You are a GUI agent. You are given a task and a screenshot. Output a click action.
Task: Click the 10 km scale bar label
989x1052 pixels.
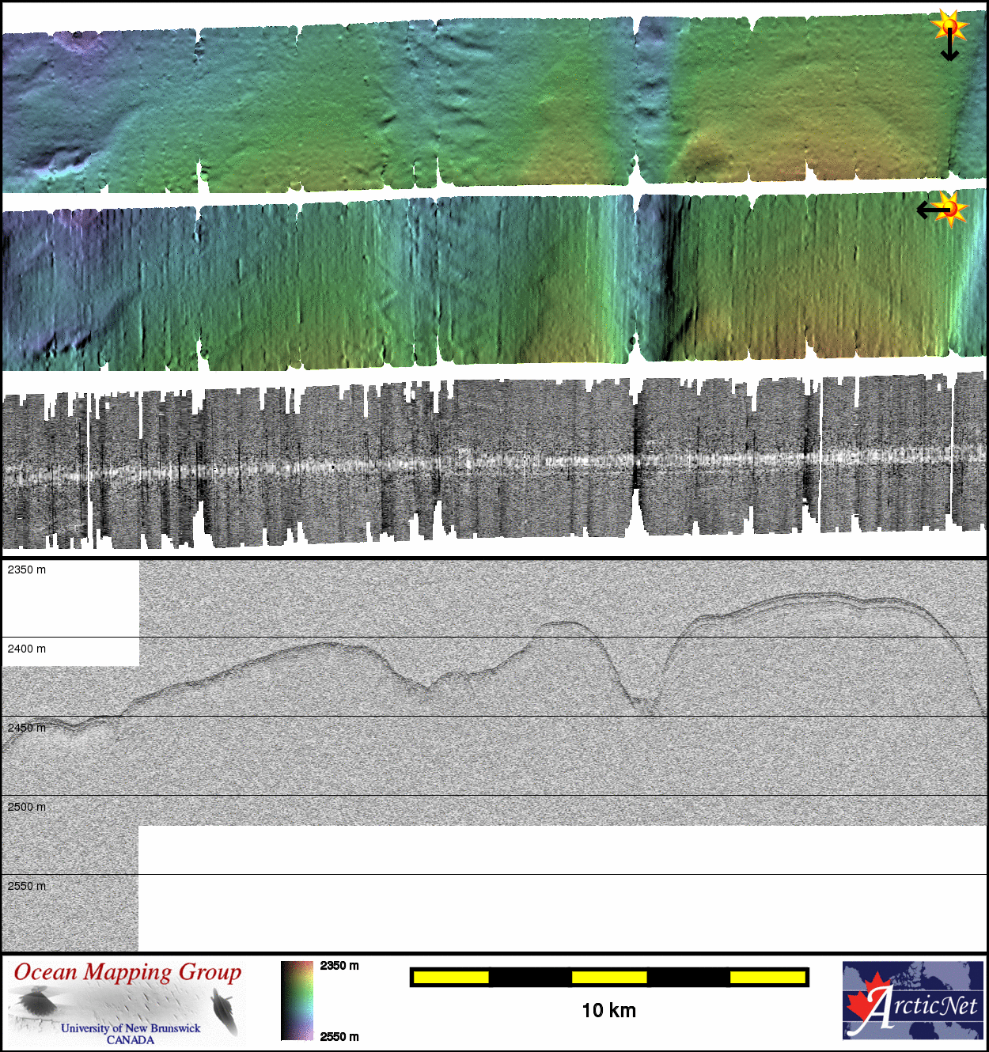pos(608,1010)
